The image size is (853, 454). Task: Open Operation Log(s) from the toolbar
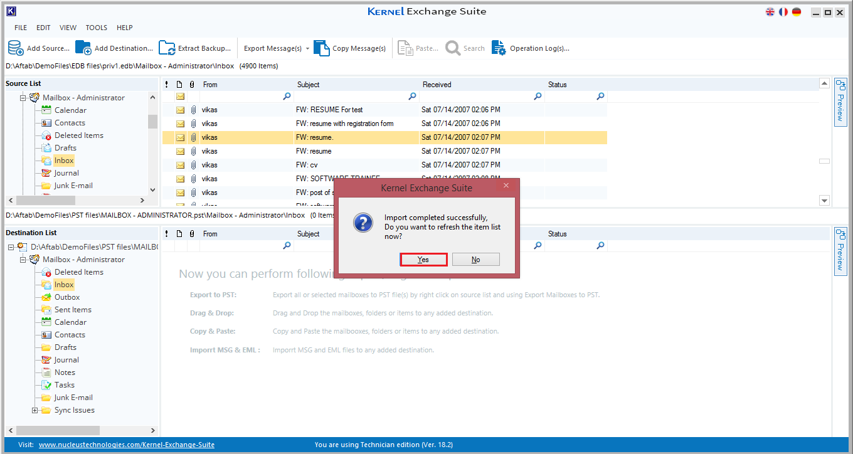(499, 48)
